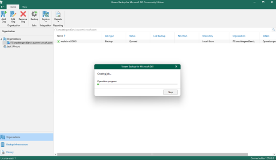Click the Licenses used status text

pos(8,158)
